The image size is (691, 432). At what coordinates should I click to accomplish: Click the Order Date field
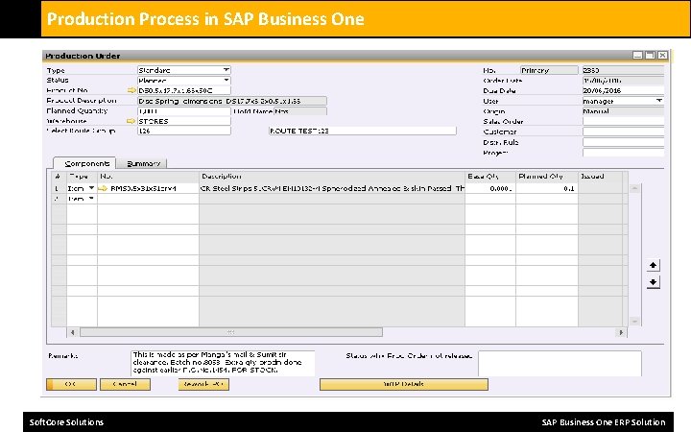point(623,81)
